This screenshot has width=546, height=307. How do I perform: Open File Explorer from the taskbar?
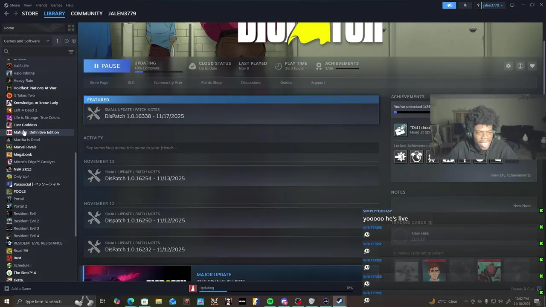tap(158, 301)
